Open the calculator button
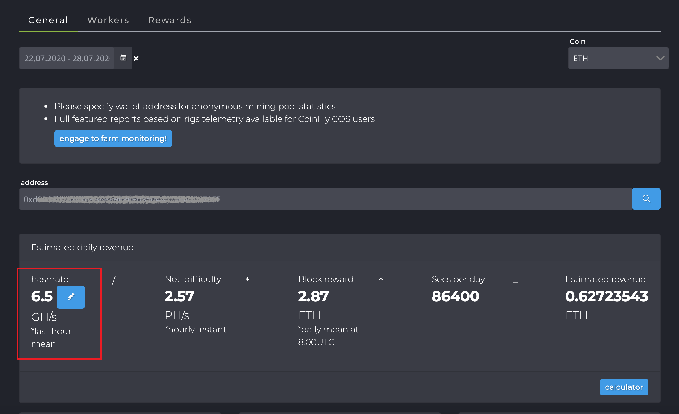 (x=624, y=387)
